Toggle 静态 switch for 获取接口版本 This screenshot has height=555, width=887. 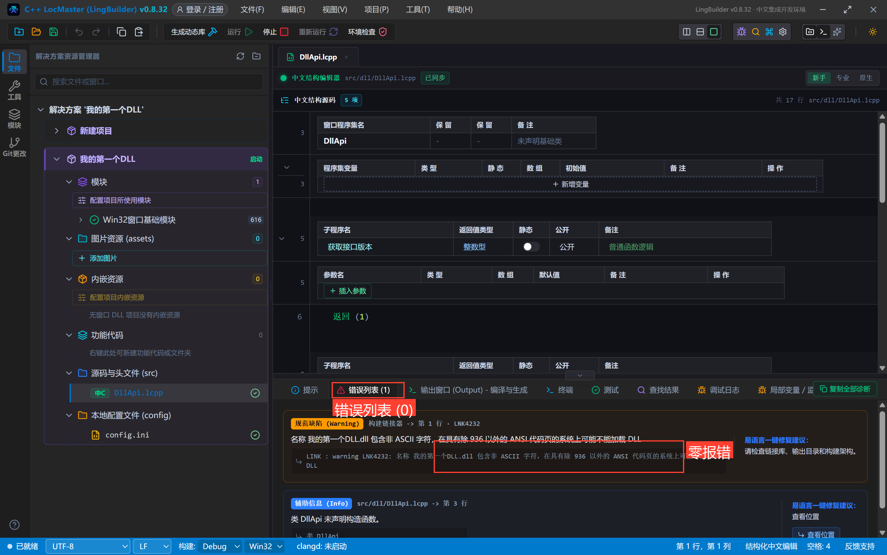(x=531, y=247)
